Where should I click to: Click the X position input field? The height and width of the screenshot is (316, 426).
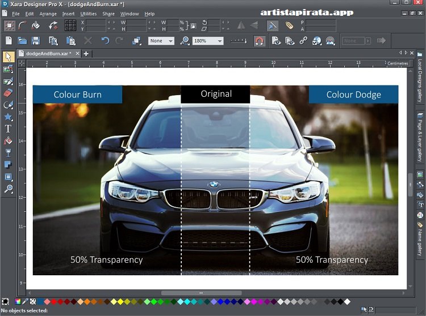95,22
